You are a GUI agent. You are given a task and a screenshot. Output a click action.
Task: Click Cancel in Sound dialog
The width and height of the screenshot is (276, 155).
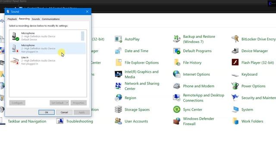64,112
